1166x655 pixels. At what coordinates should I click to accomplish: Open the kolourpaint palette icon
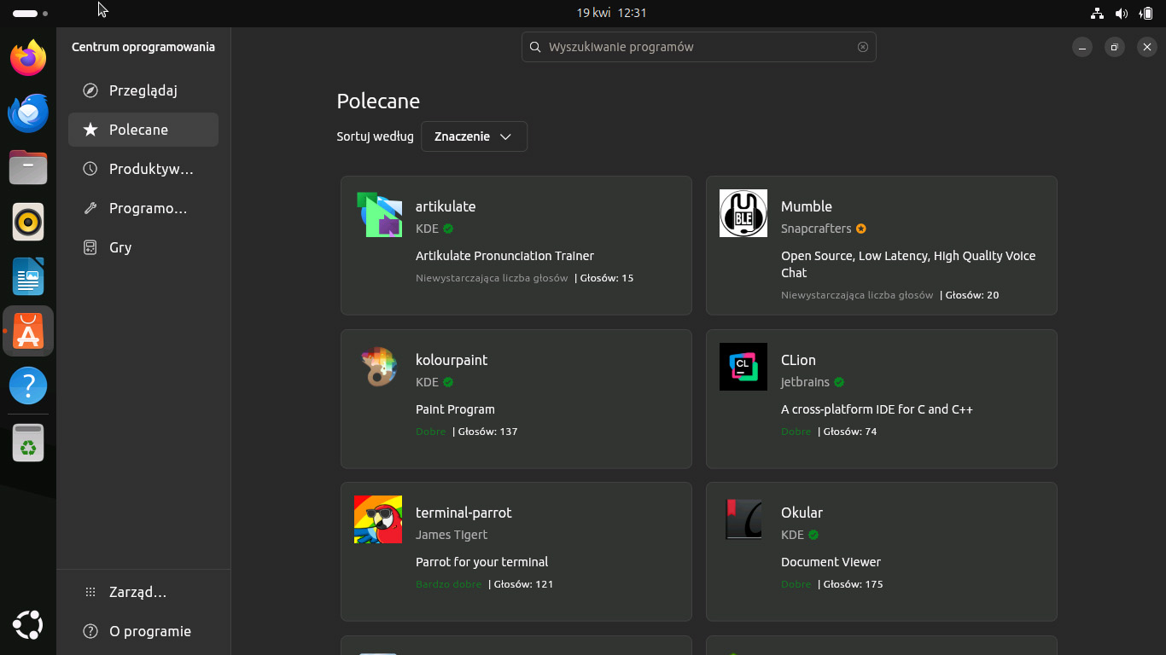[x=378, y=367]
